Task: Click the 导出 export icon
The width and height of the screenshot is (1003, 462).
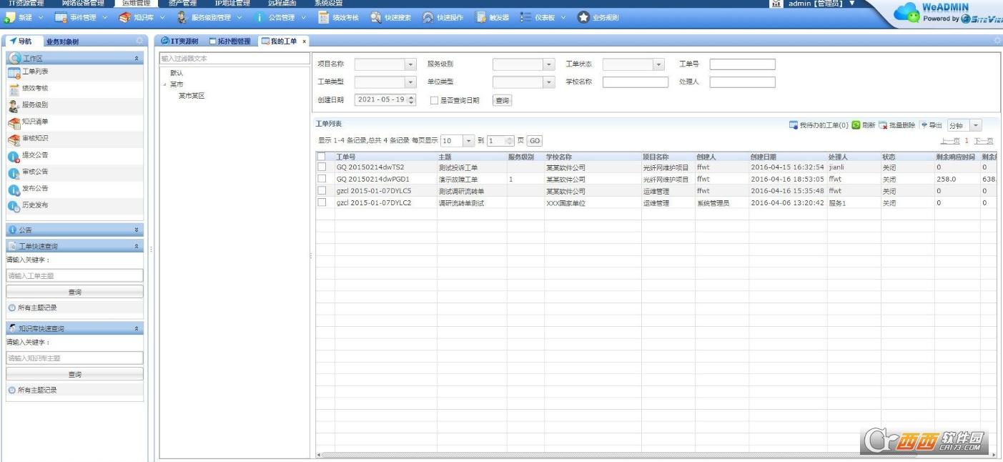Action: (x=924, y=125)
